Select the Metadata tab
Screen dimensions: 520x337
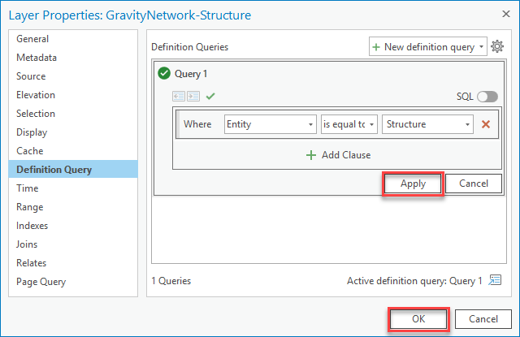point(37,58)
